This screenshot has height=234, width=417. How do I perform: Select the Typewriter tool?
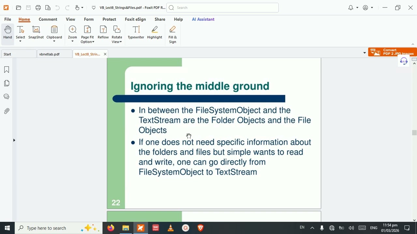136,32
